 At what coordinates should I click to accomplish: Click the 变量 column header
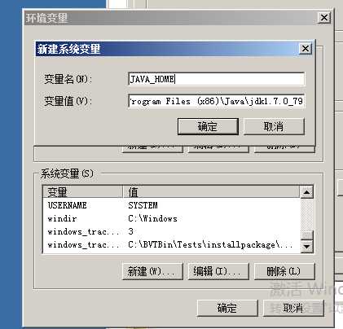[x=83, y=192]
